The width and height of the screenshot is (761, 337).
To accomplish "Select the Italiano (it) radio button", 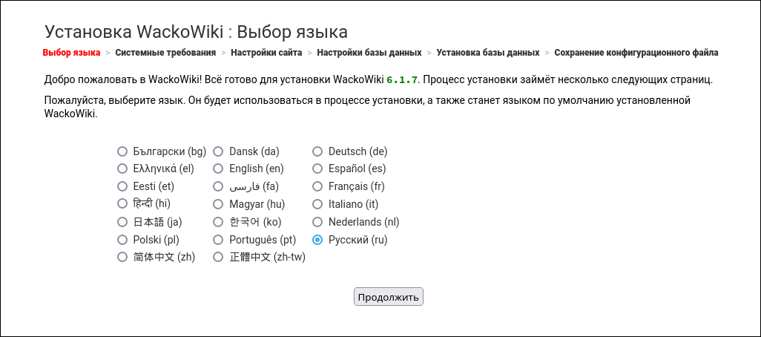I will click(317, 204).
